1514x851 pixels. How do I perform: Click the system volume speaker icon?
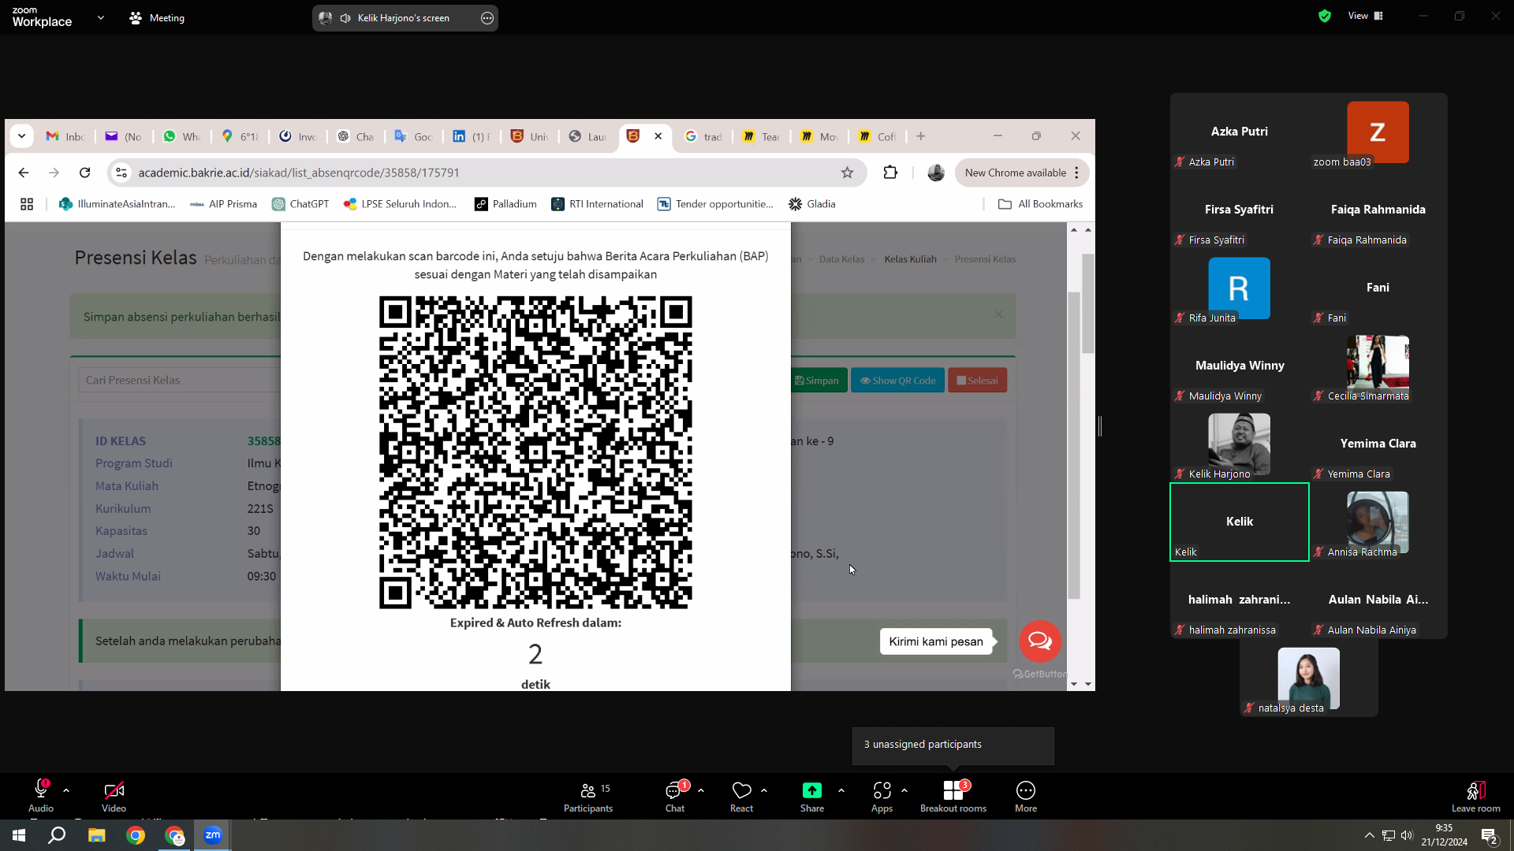[1408, 835]
